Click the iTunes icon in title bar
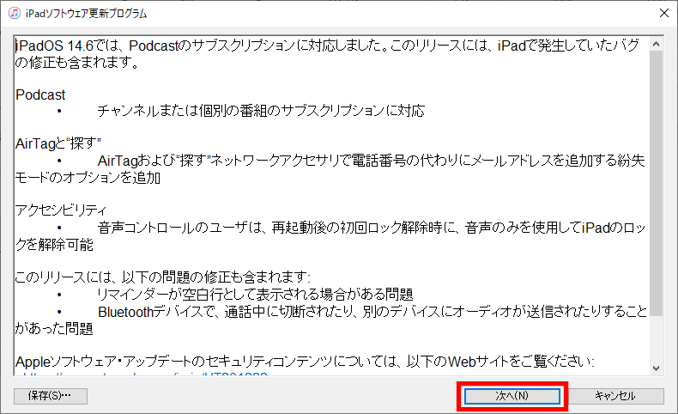The image size is (678, 414). click(x=15, y=13)
